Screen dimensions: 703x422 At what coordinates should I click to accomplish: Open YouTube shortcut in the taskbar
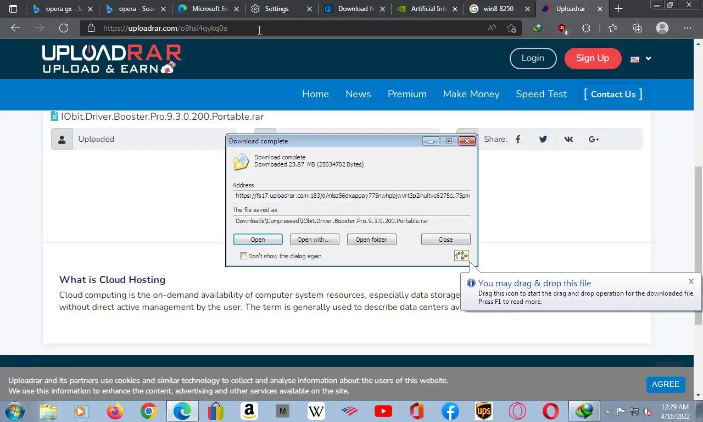click(383, 411)
